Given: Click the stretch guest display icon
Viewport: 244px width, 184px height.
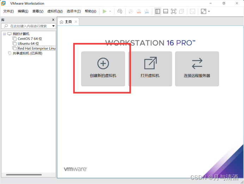Looking at the screenshot, I should [x=203, y=11].
